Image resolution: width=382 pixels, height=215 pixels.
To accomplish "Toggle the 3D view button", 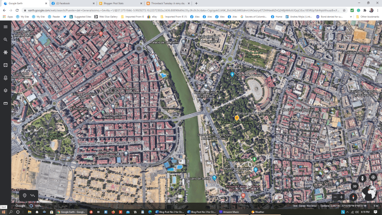I will [354, 186].
